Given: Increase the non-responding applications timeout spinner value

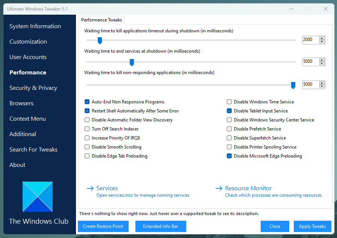Looking at the screenshot, I should point(322,83).
